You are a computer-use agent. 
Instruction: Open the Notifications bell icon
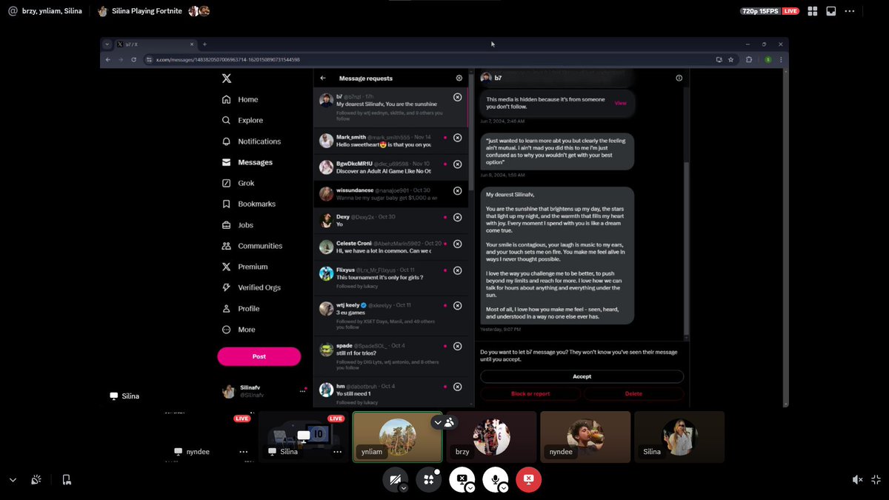point(227,141)
